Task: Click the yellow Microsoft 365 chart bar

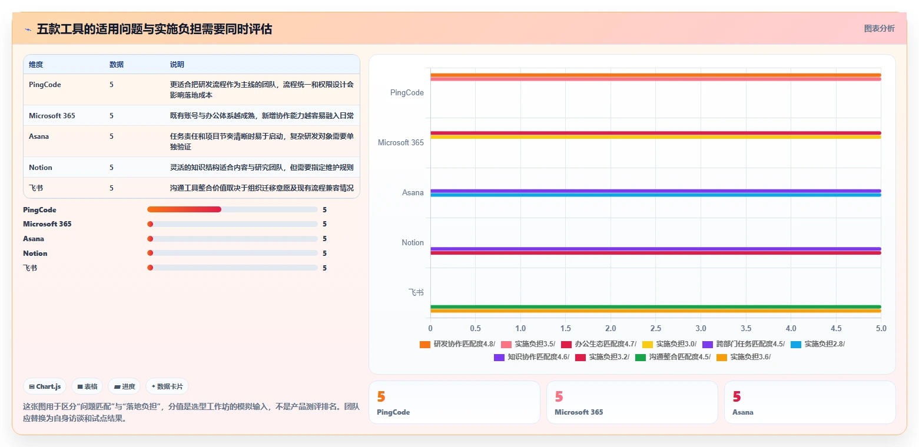Action: click(x=655, y=137)
